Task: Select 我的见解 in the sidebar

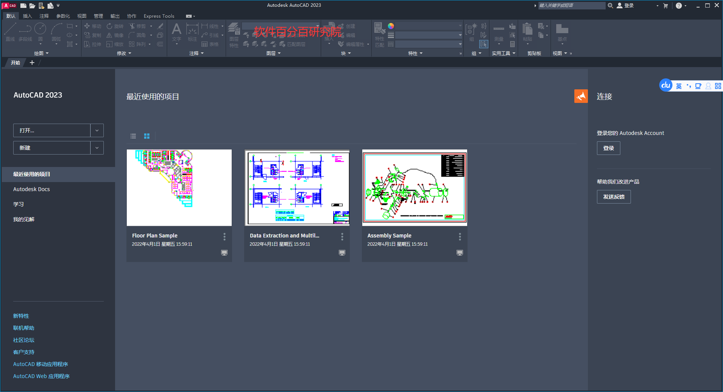Action: (x=58, y=219)
